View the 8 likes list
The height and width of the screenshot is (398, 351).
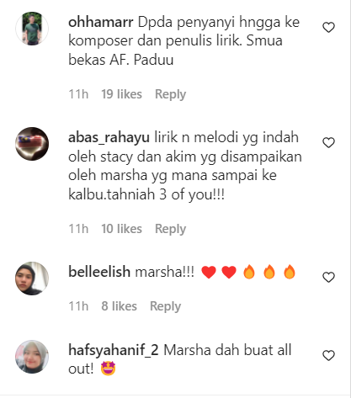119,306
